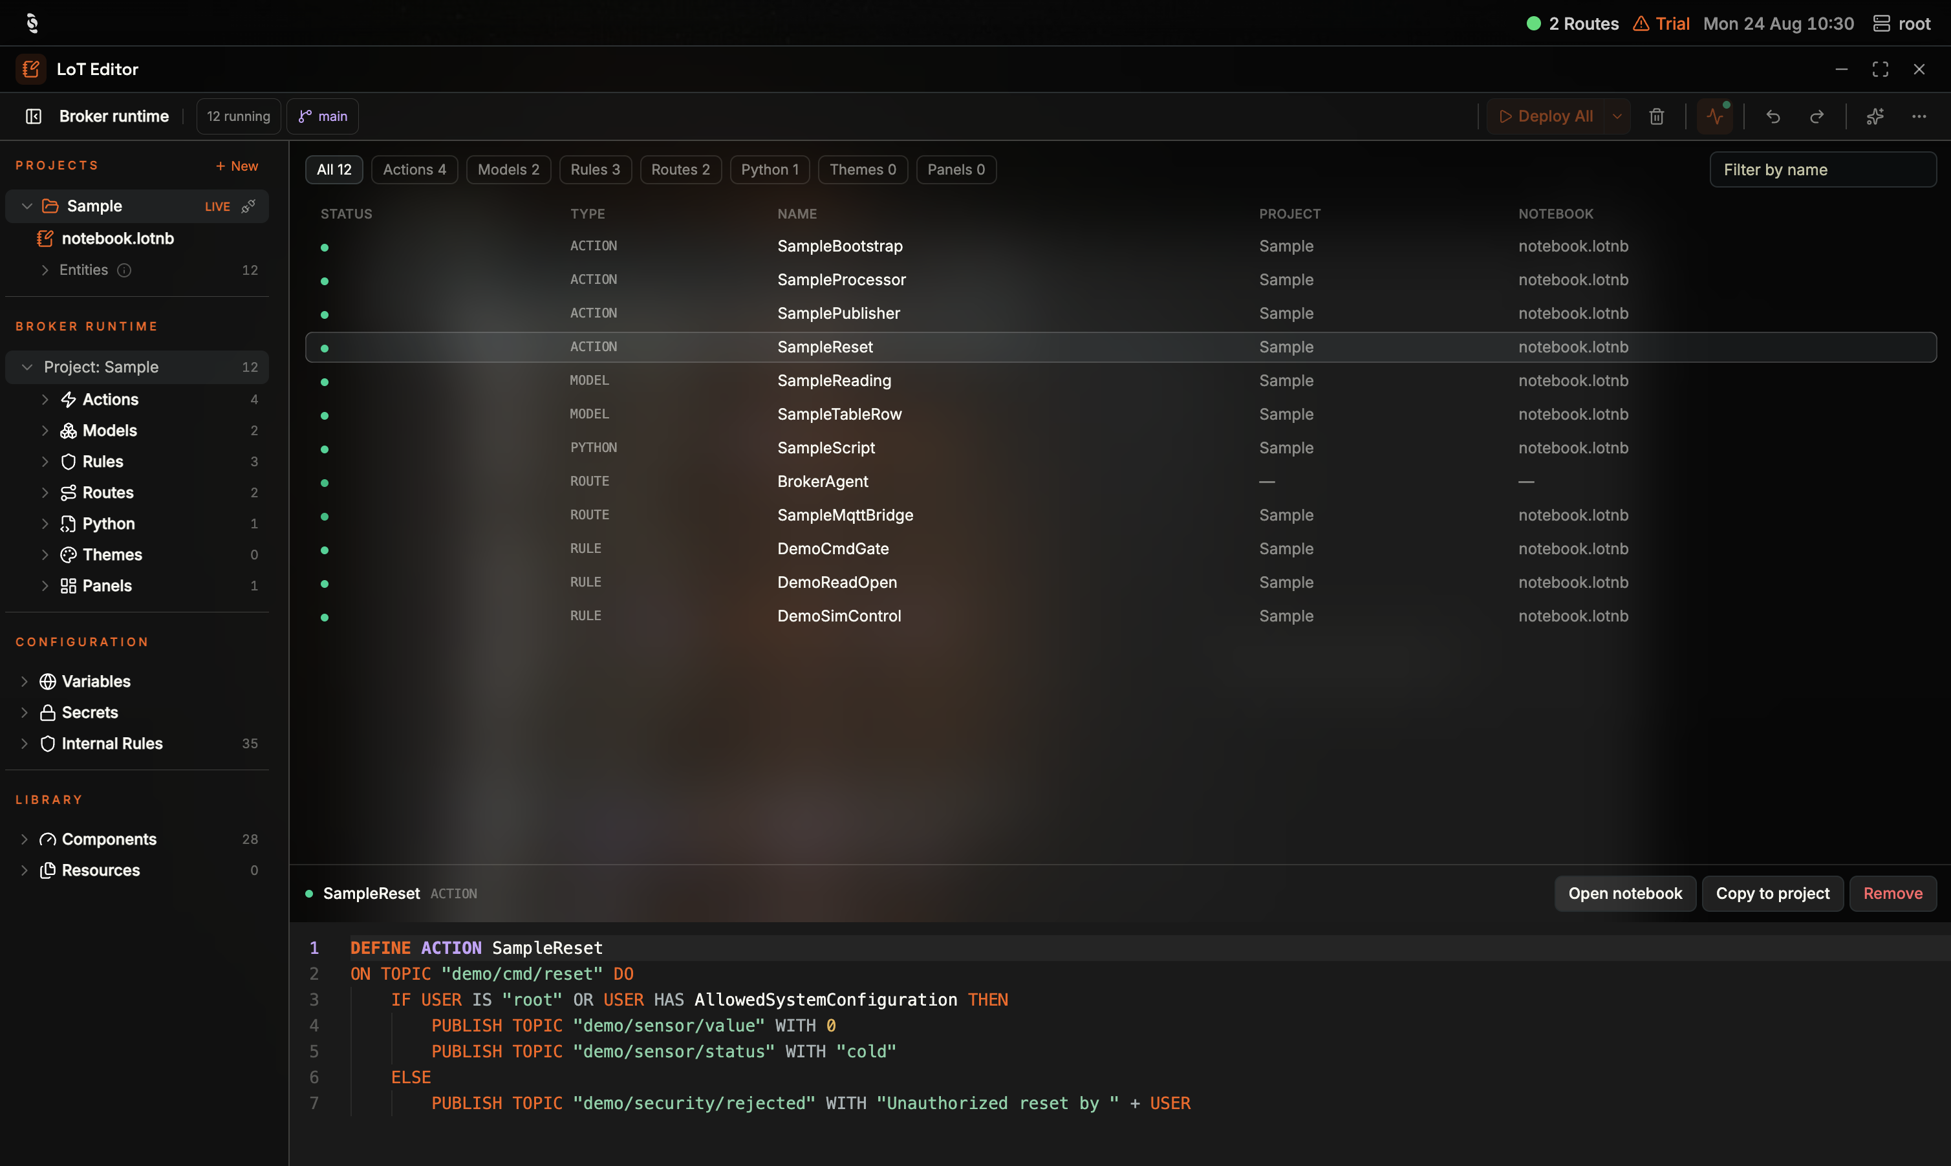Collapse the Project: Sample runtime group
The height and width of the screenshot is (1166, 1951).
click(x=27, y=367)
